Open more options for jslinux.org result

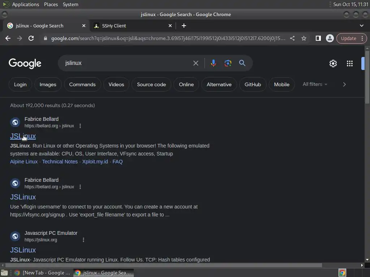(x=83, y=240)
